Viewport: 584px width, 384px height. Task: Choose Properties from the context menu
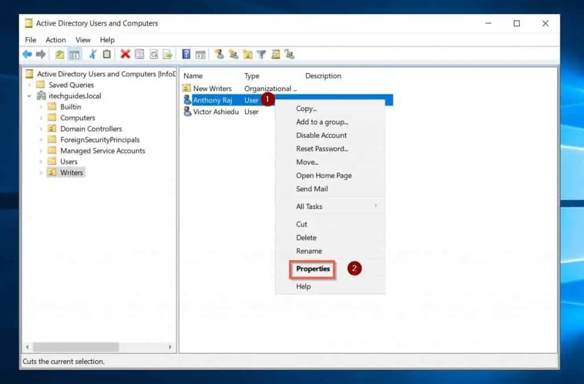click(x=313, y=269)
